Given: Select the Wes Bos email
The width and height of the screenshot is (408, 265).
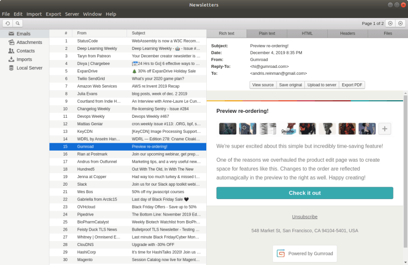Looking at the screenshot, I should [128, 192].
